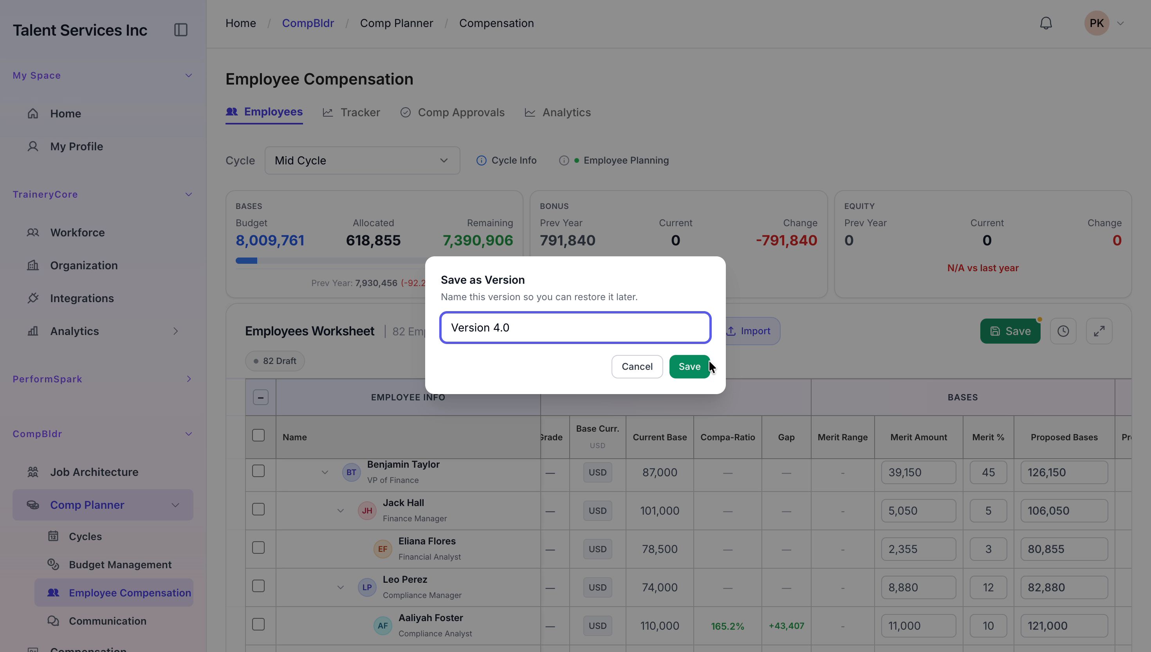Screen dimensions: 1151x652
Task: Open Integrations plug icon in sidebar
Action: (33, 298)
